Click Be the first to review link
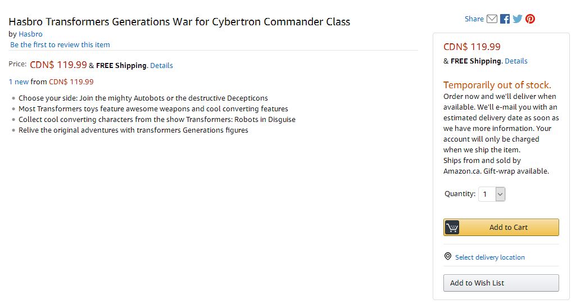The height and width of the screenshot is (304, 576). (60, 45)
